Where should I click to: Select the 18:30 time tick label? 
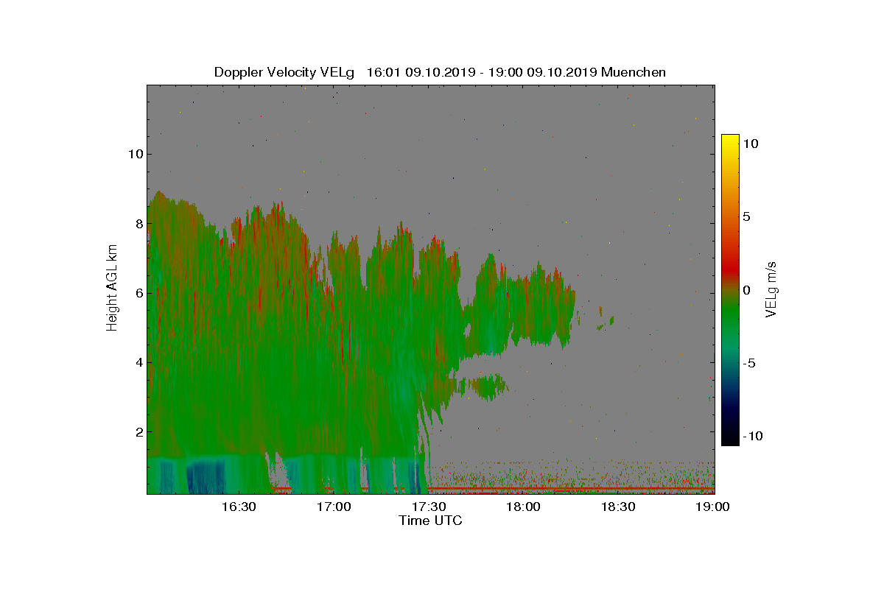pos(619,507)
